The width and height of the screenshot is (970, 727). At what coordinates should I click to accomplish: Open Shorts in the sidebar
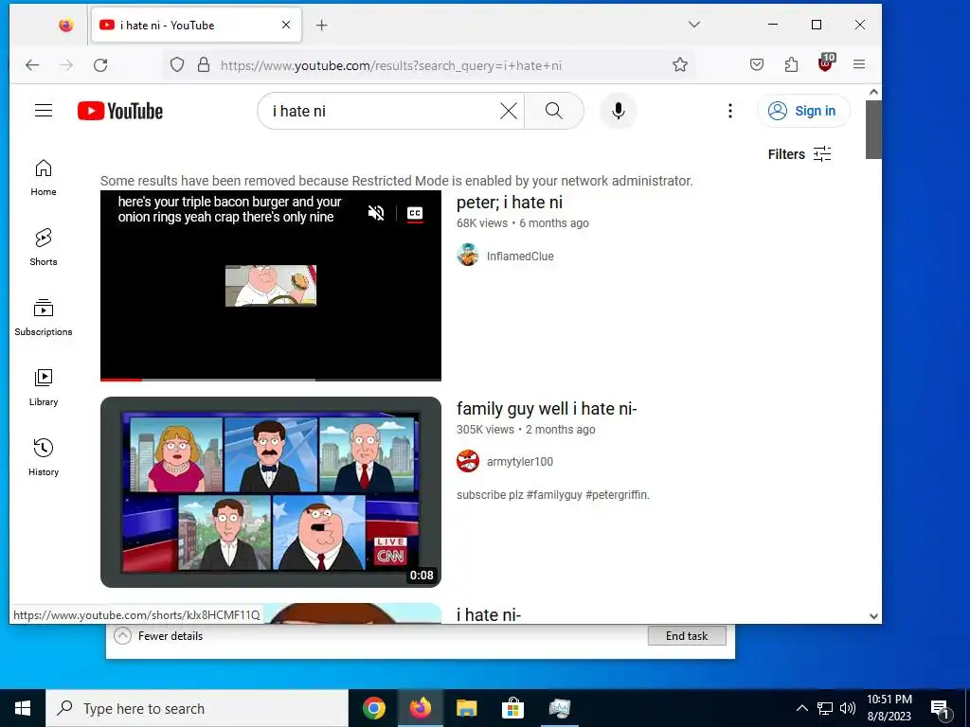44,247
